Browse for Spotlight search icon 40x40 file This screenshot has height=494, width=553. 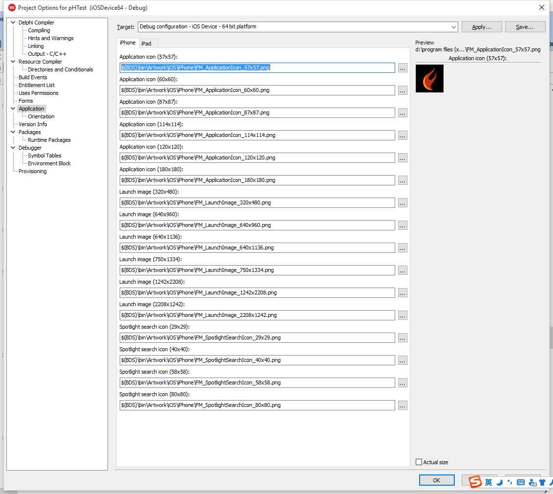pos(403,360)
